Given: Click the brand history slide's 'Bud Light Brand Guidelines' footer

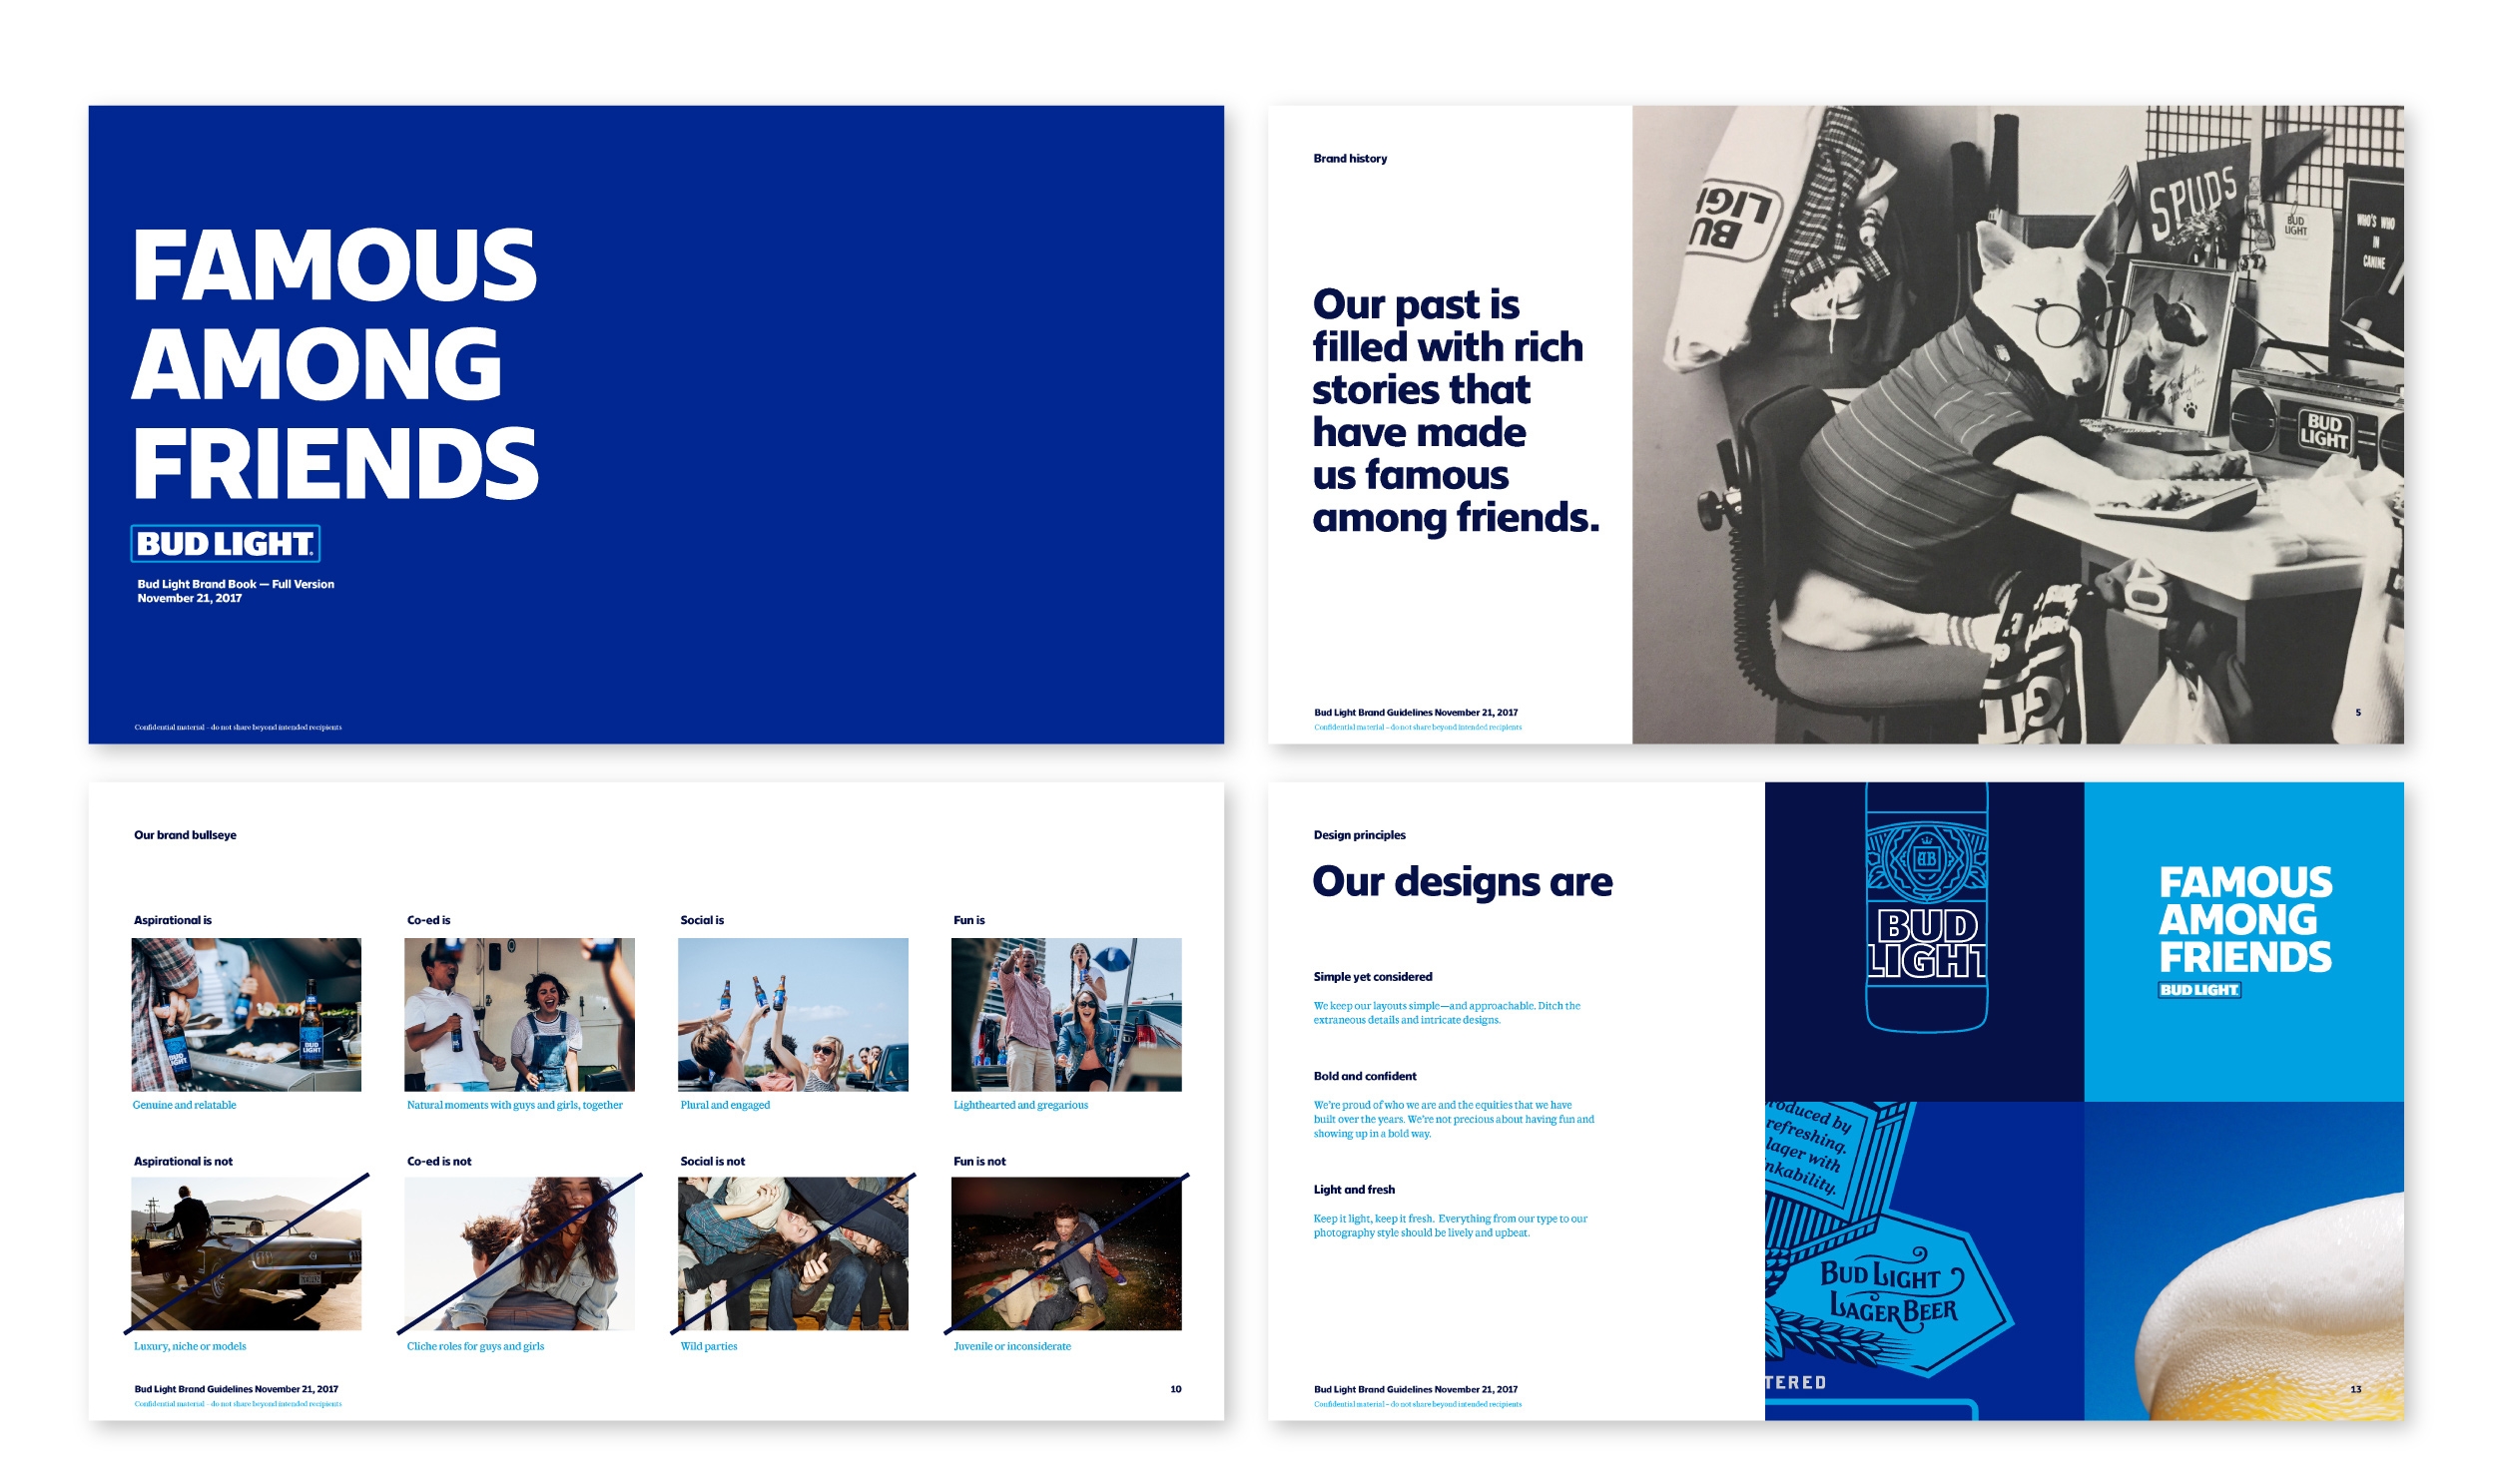Looking at the screenshot, I should pos(1415,712).
